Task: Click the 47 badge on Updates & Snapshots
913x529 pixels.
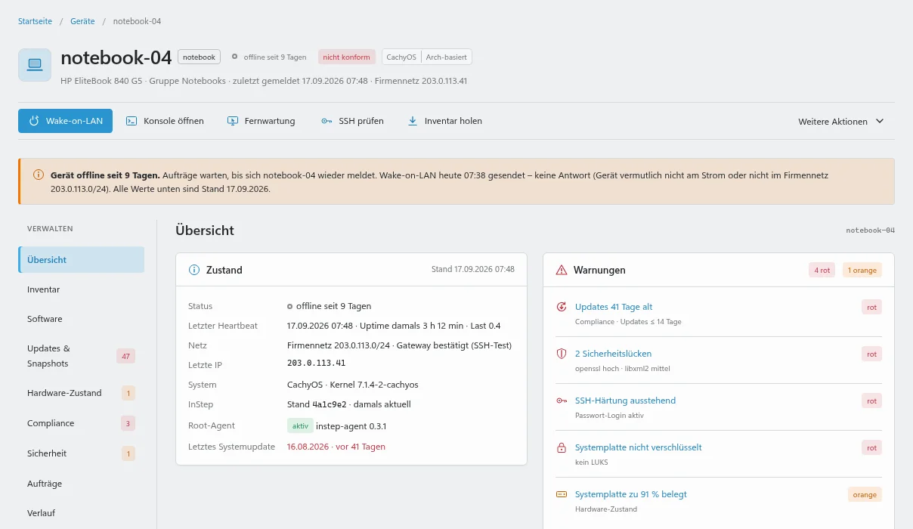Action: pos(125,356)
